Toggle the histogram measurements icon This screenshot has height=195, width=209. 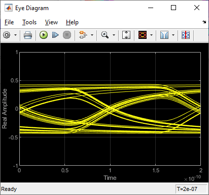coord(164,35)
